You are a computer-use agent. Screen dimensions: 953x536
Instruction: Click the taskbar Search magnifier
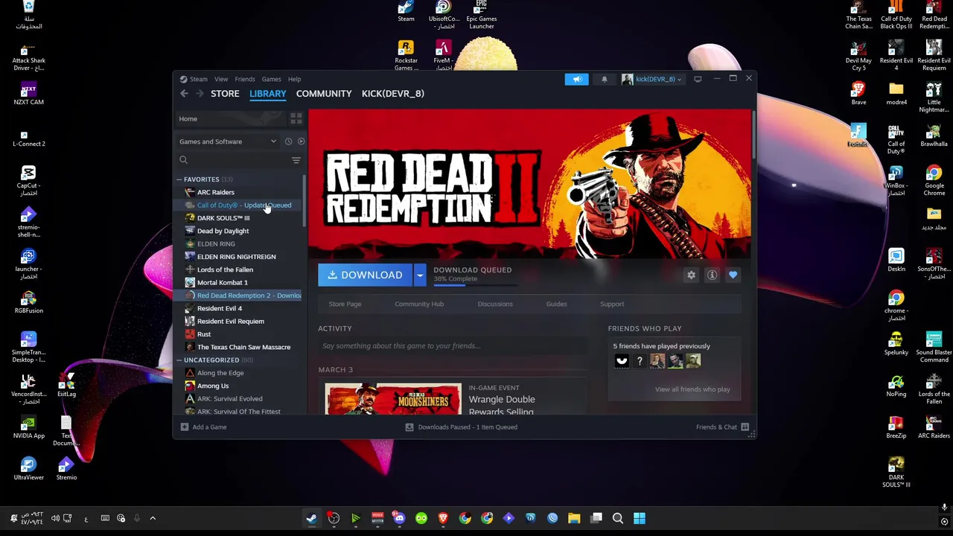[618, 518]
